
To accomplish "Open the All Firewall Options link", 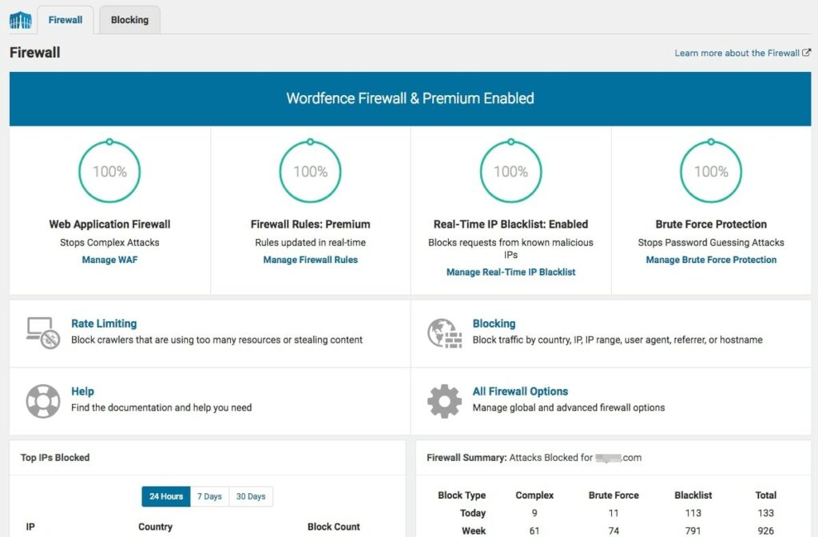I will click(520, 391).
